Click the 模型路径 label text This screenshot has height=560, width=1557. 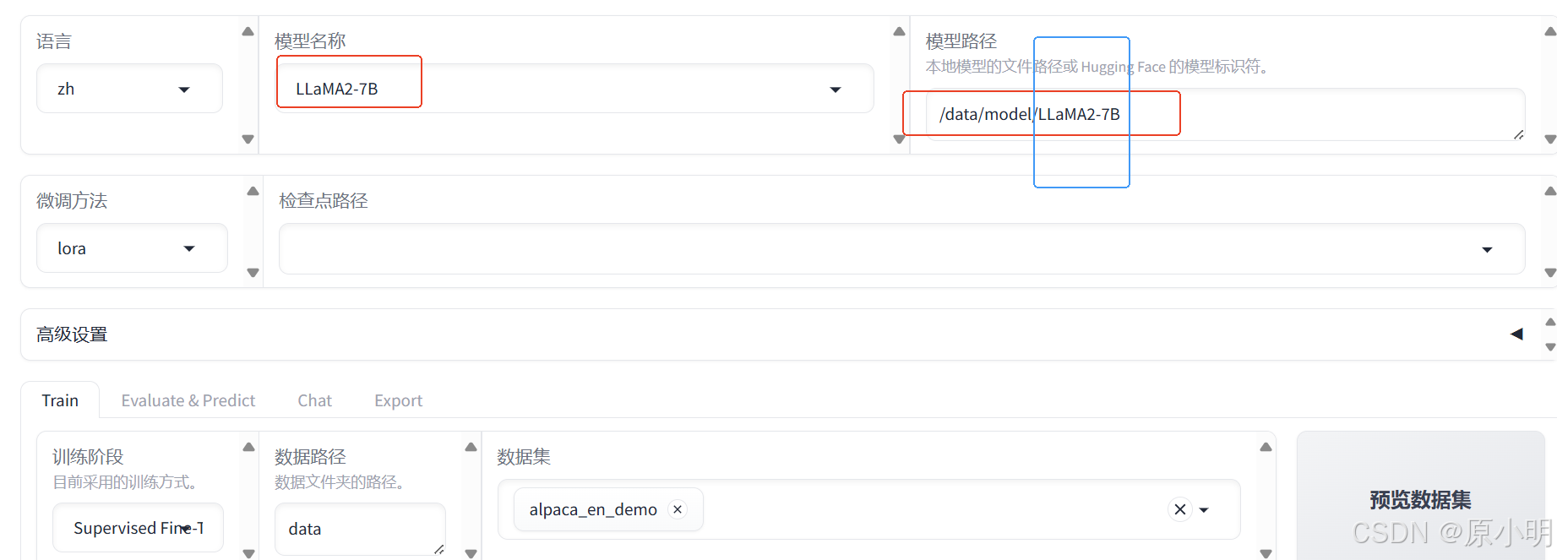(x=961, y=41)
